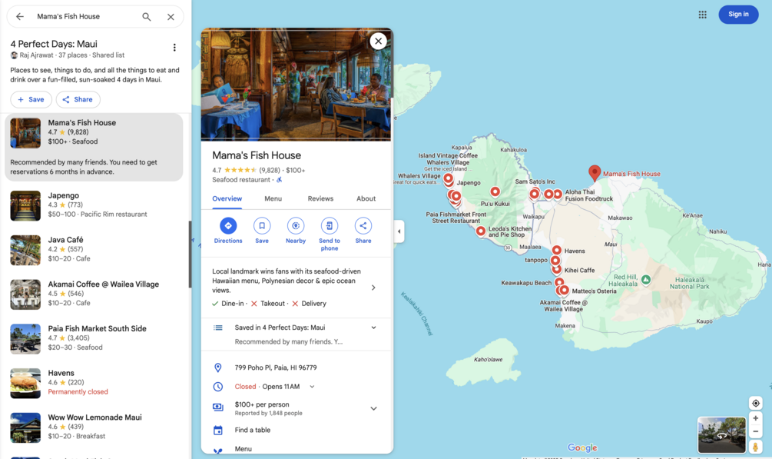This screenshot has width=772, height=459.
Task: Zoom in on the map
Action: [756, 418]
